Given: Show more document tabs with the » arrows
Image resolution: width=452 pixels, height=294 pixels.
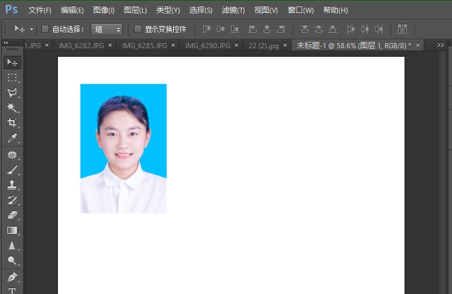Looking at the screenshot, I should click(x=440, y=45).
